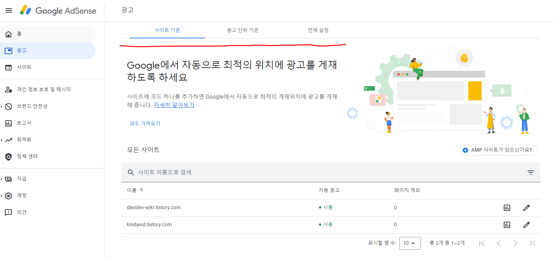Click 코드 가져오기 button

(145, 123)
